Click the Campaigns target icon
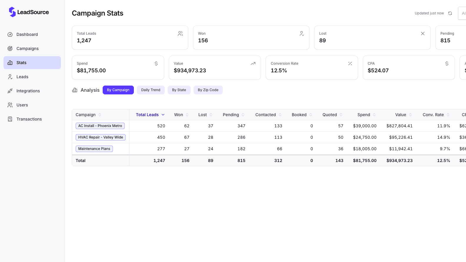466x262 pixels. [10, 49]
